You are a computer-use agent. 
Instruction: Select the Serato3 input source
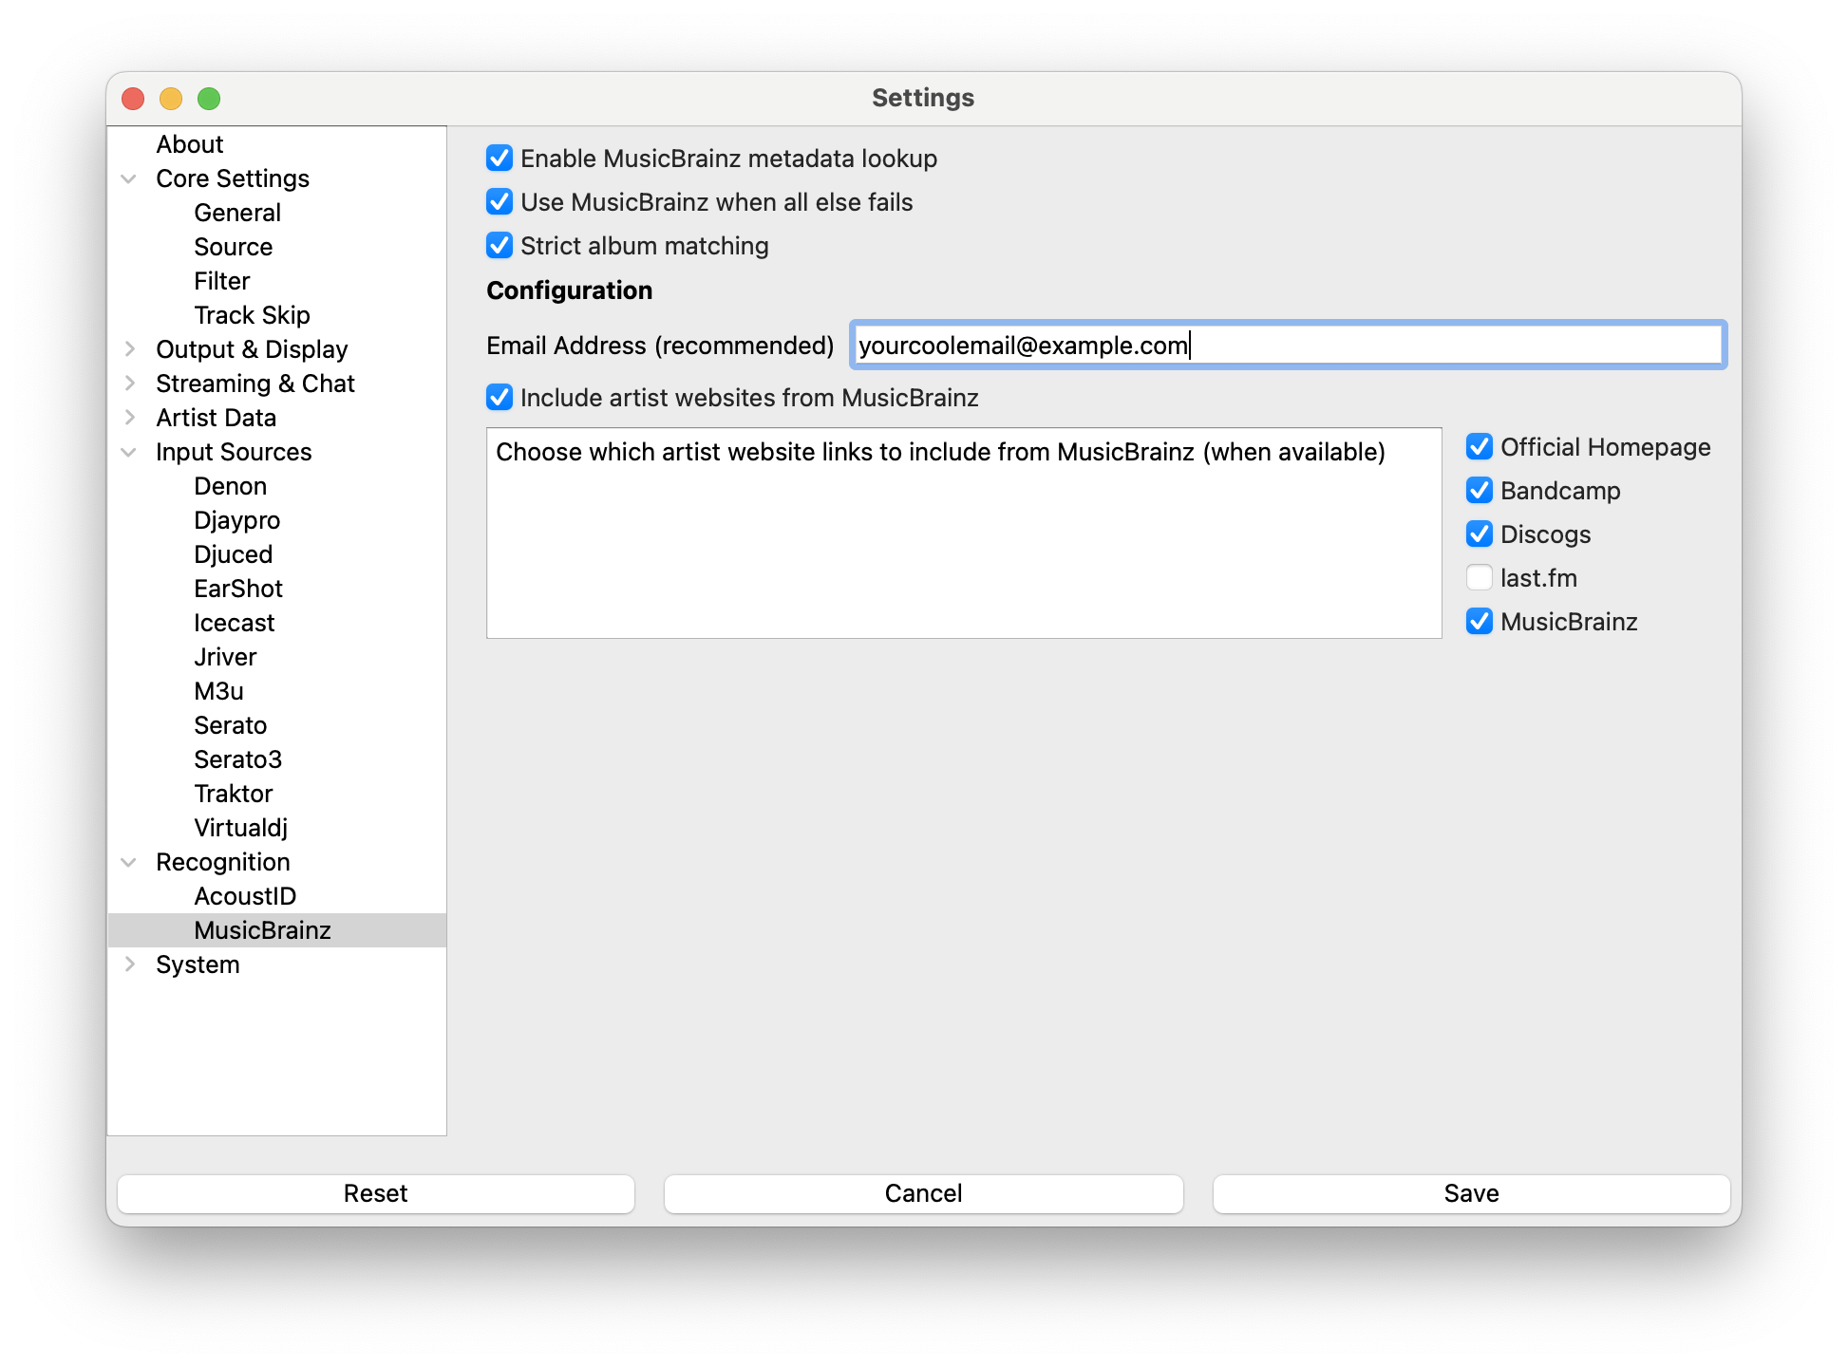238,759
